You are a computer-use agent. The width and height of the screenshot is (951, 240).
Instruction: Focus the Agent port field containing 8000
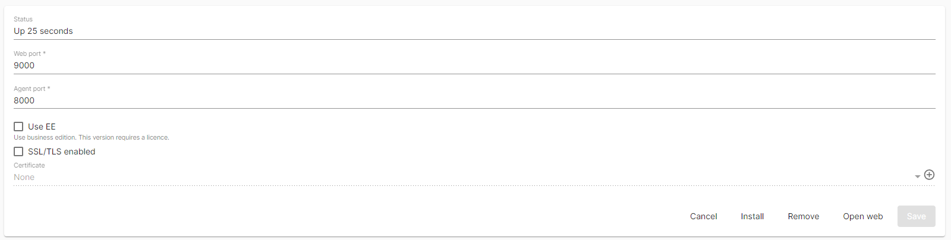[416, 100]
